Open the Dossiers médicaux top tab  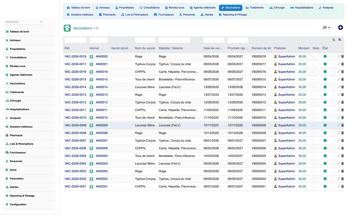(x=80, y=14)
